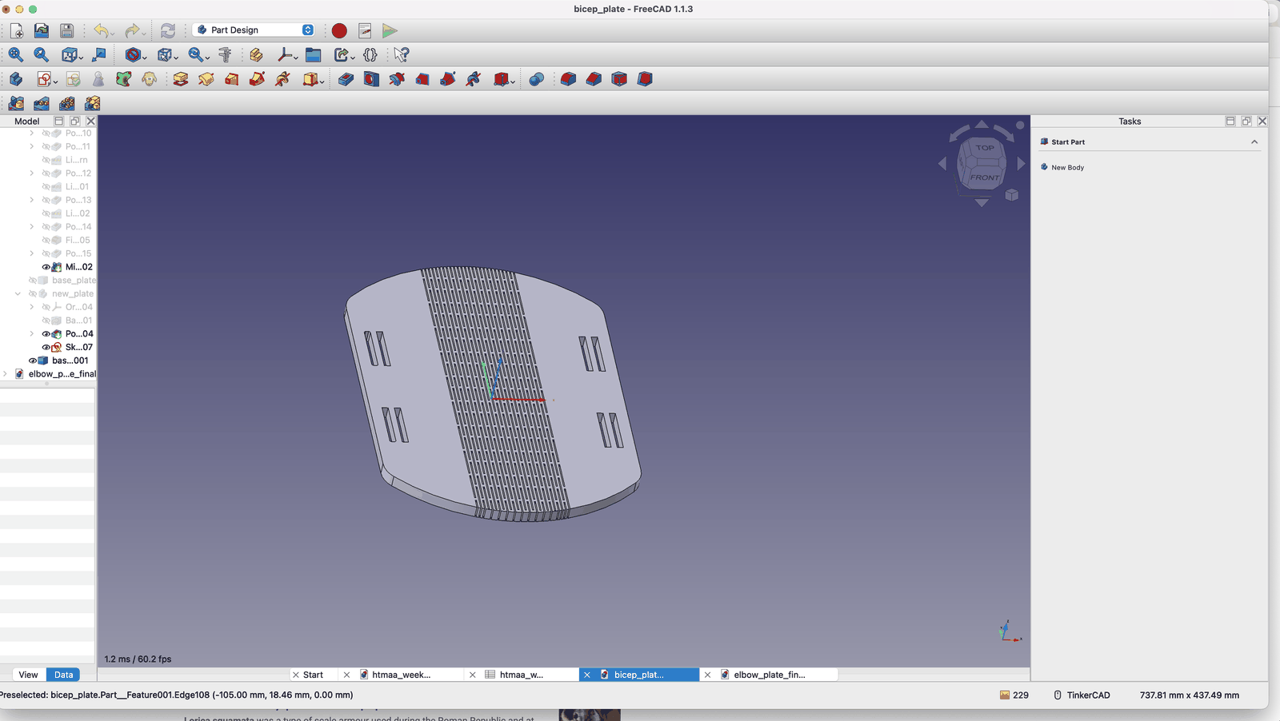Screen dimensions: 1280x721
Task: Select the Revolution tool icon
Action: point(206,79)
